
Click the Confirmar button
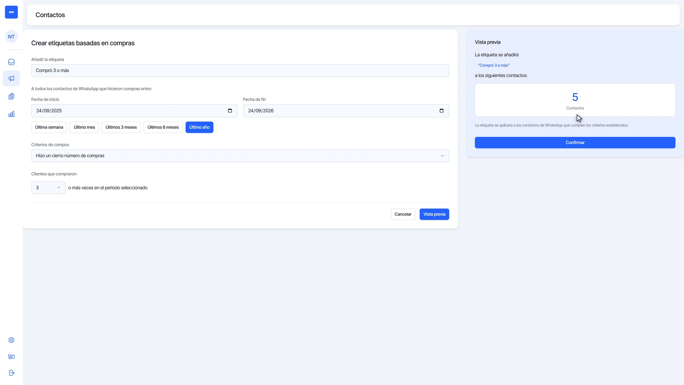click(575, 143)
